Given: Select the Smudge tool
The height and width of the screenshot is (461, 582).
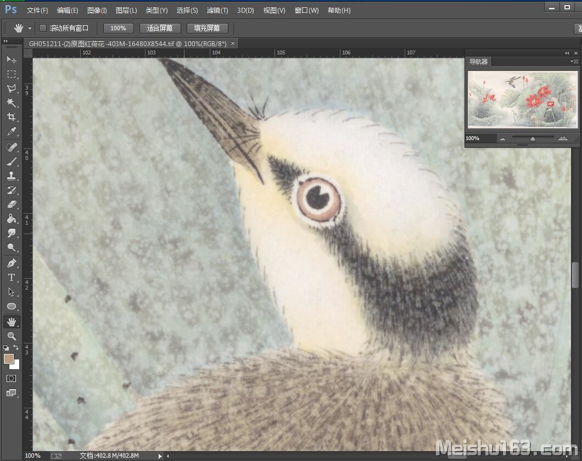Looking at the screenshot, I should pos(12,234).
